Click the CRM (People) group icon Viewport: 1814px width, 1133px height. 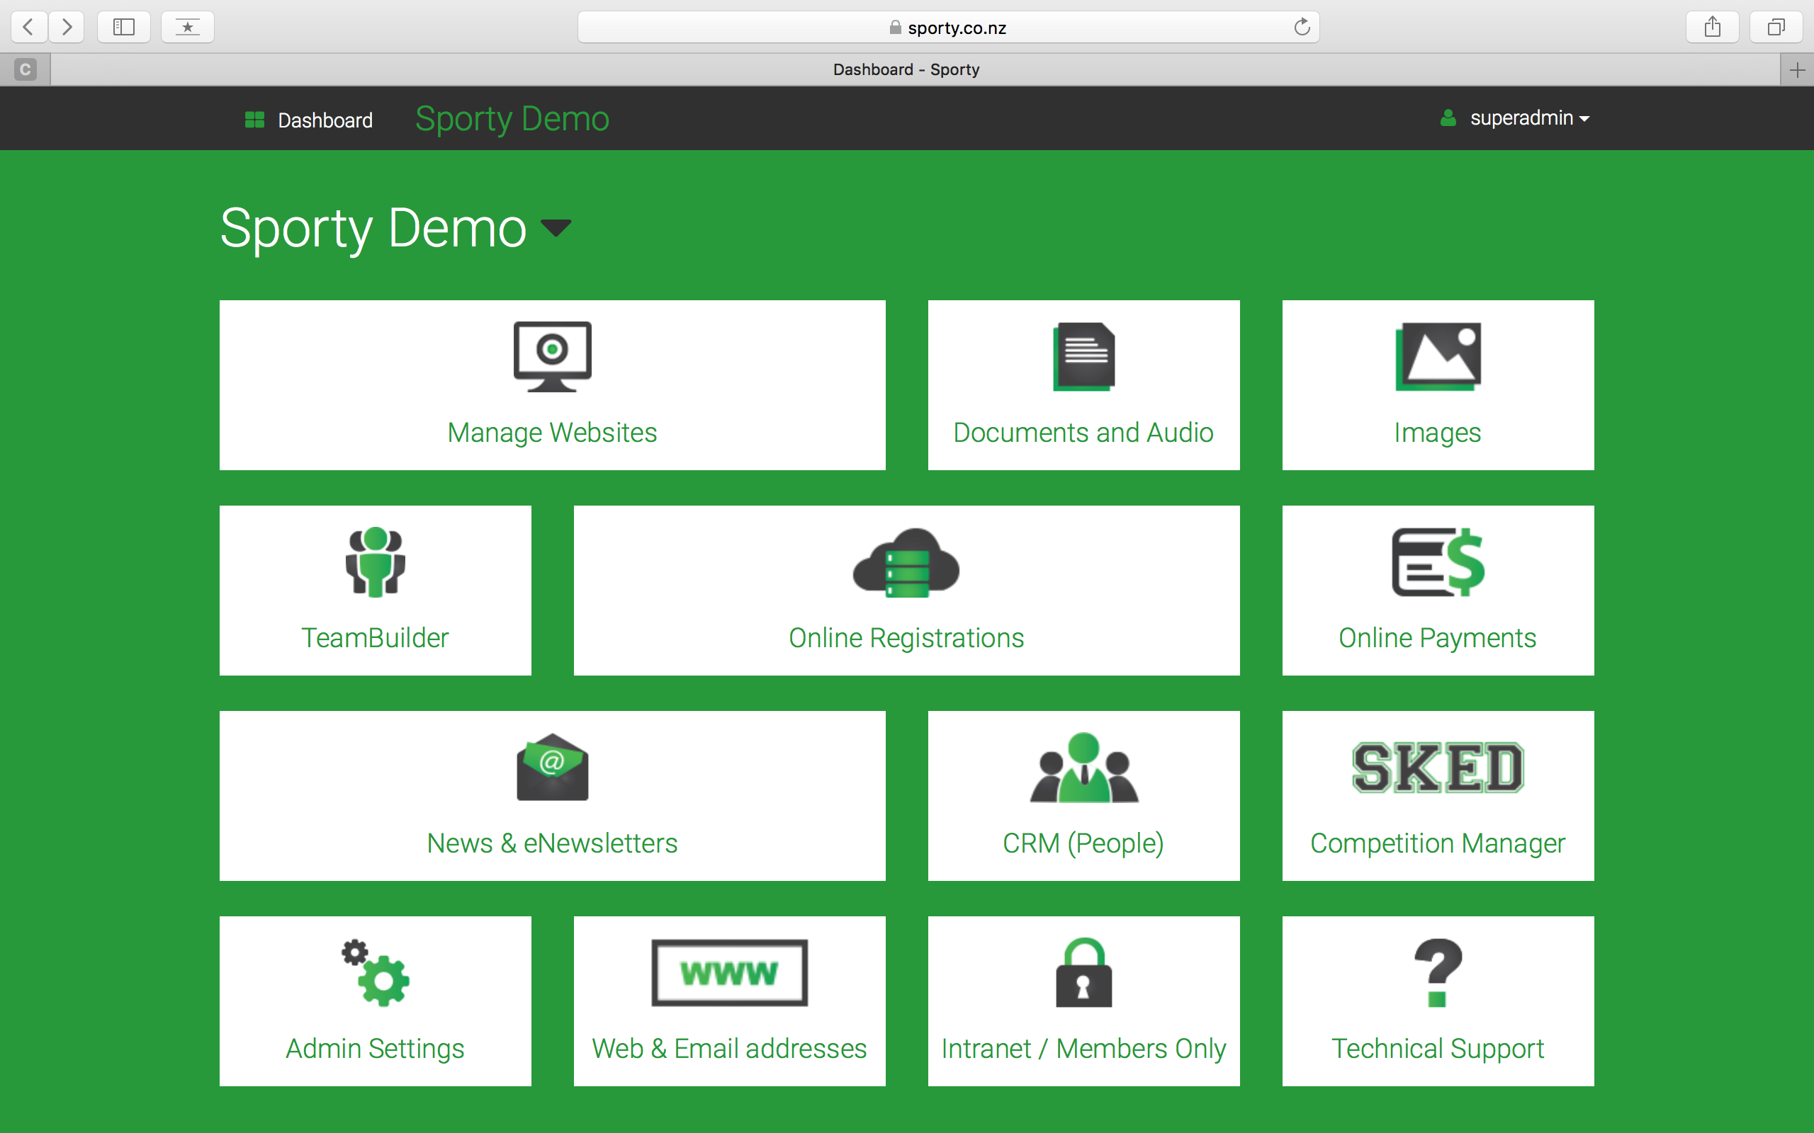1084,768
